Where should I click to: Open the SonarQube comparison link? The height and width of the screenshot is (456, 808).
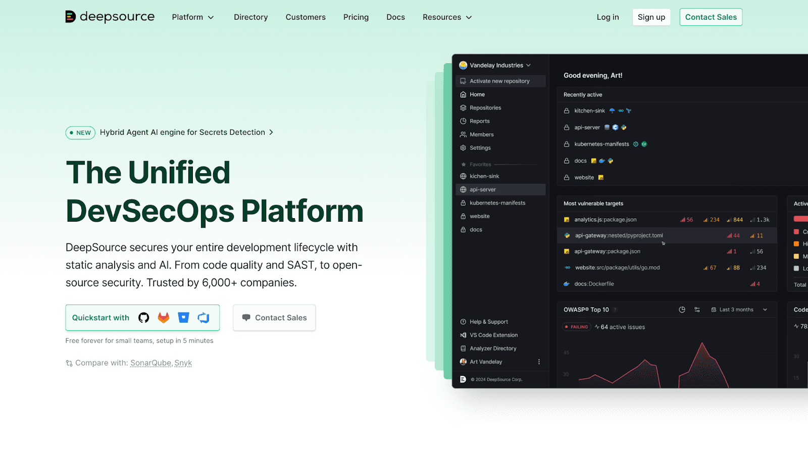point(151,363)
